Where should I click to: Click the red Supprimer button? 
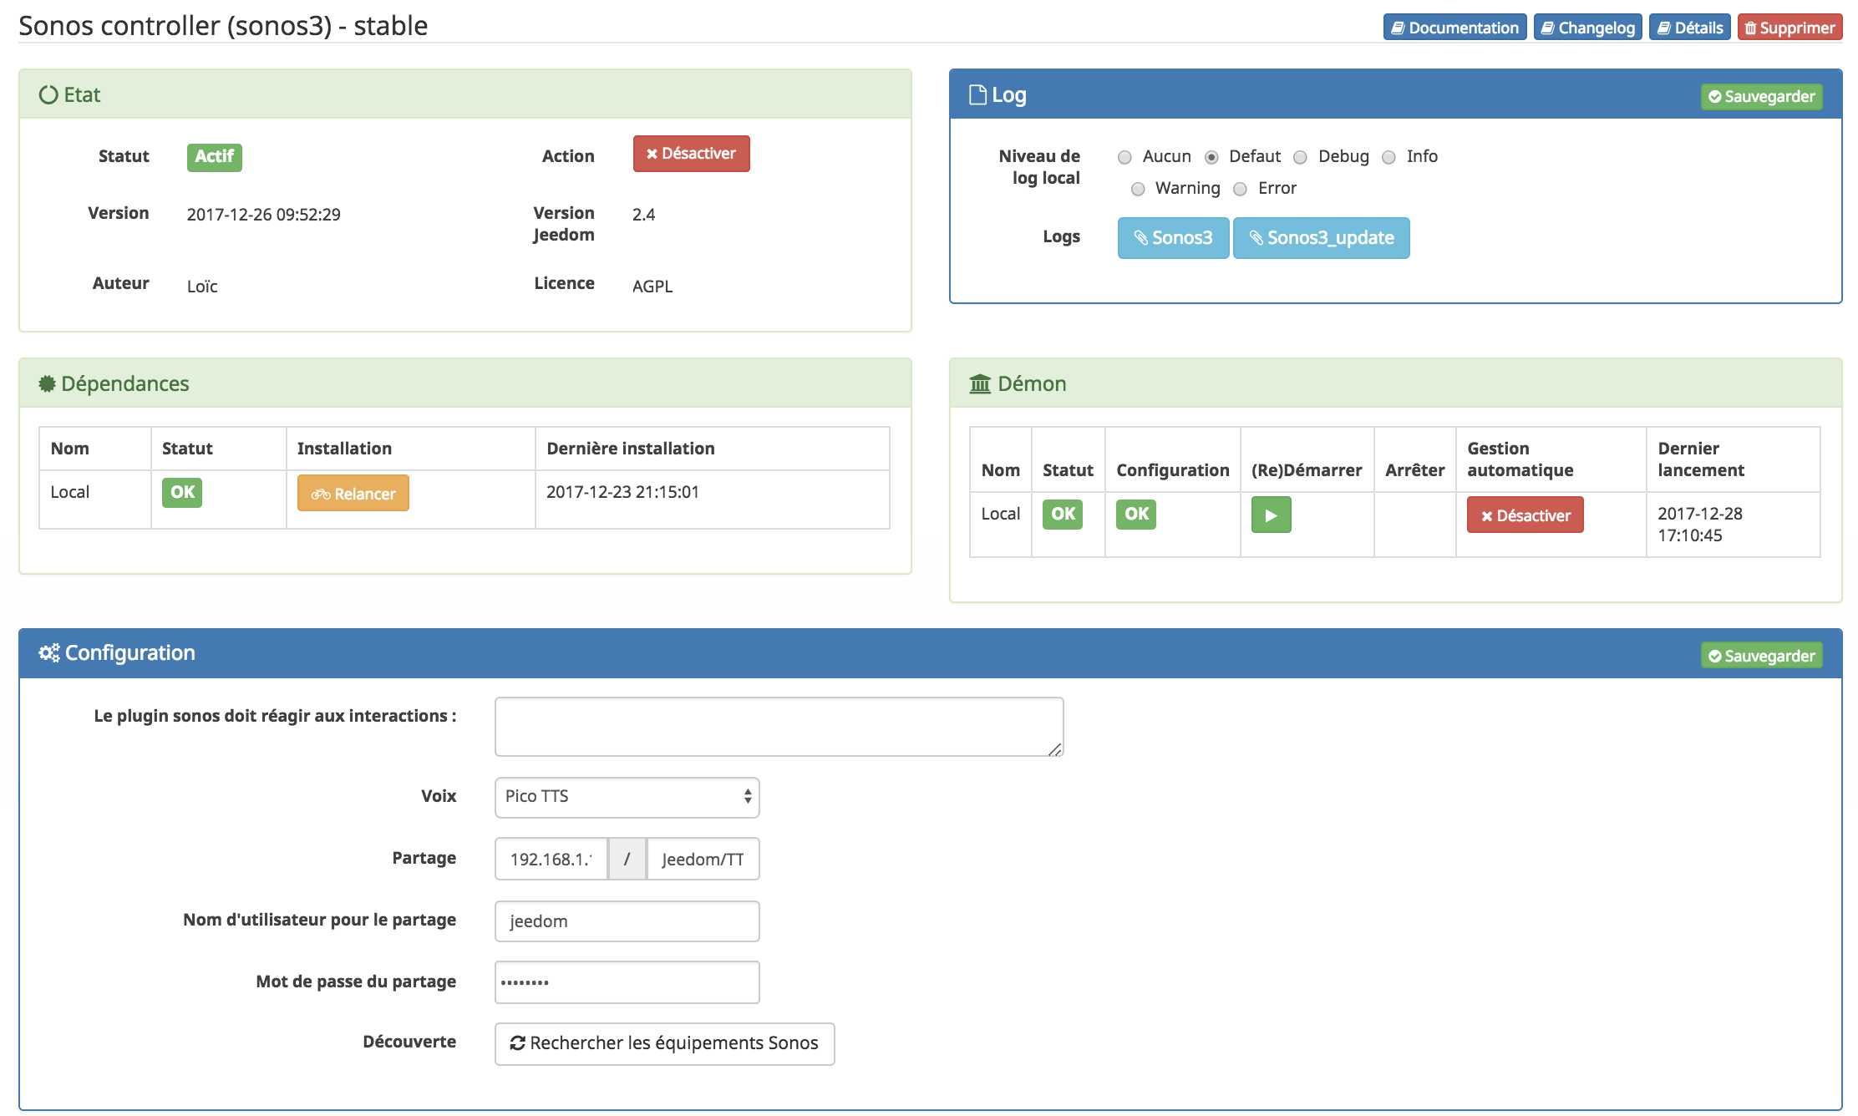pyautogui.click(x=1789, y=28)
